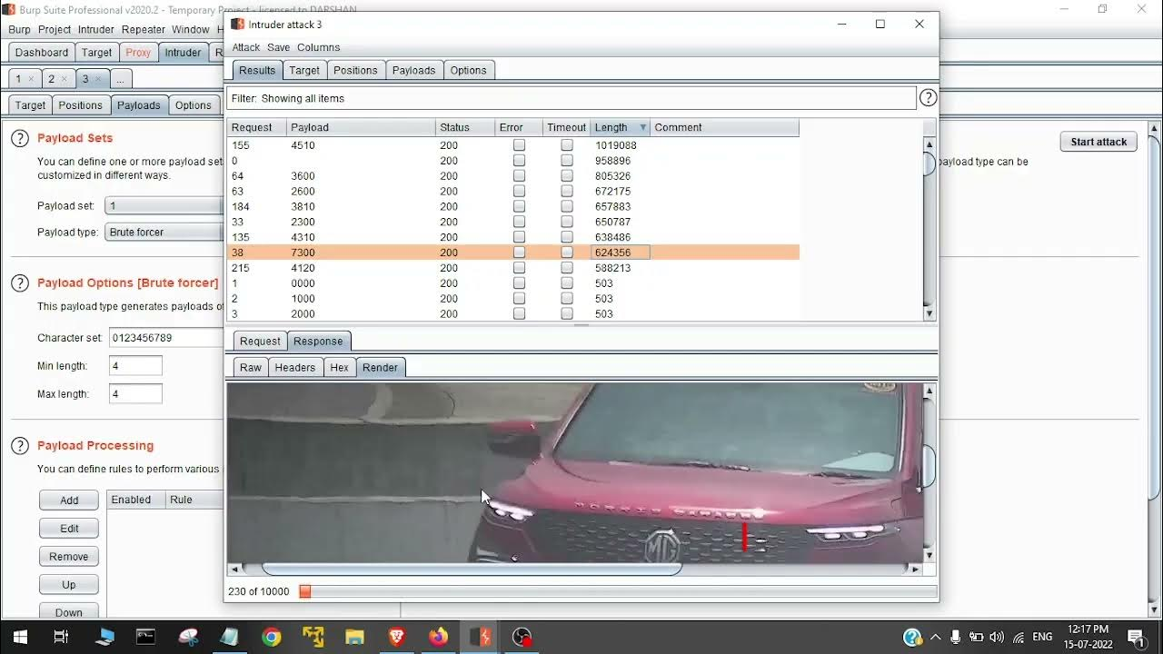Viewport: 1163px width, 654px height.
Task: Open help for Payload Processing section
Action: pyautogui.click(x=20, y=445)
